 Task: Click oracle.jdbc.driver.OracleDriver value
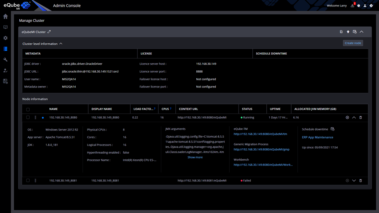pyautogui.click(x=82, y=64)
